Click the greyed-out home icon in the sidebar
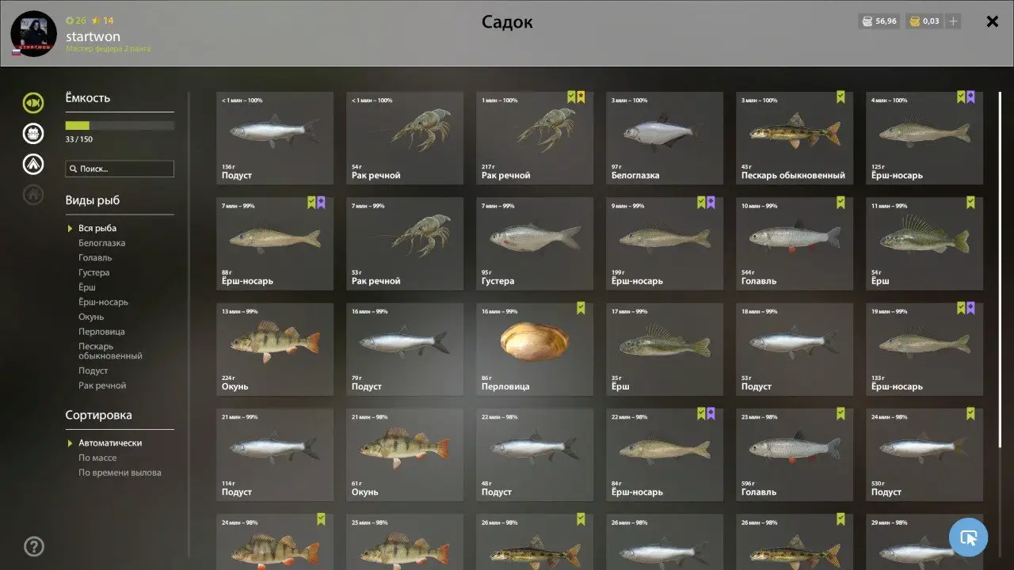The height and width of the screenshot is (570, 1014). tap(33, 194)
